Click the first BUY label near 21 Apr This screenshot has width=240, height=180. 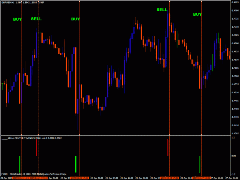(17, 19)
